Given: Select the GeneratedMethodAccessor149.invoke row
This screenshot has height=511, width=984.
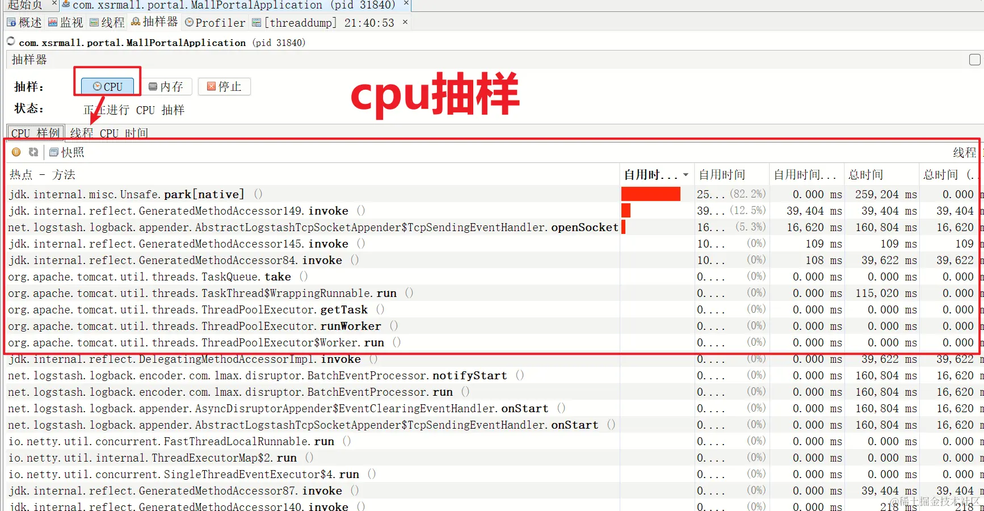Looking at the screenshot, I should tap(494, 211).
